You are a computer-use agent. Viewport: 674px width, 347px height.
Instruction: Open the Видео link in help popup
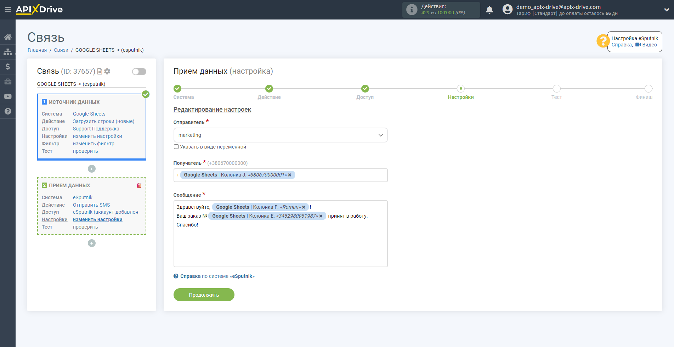pyautogui.click(x=646, y=45)
